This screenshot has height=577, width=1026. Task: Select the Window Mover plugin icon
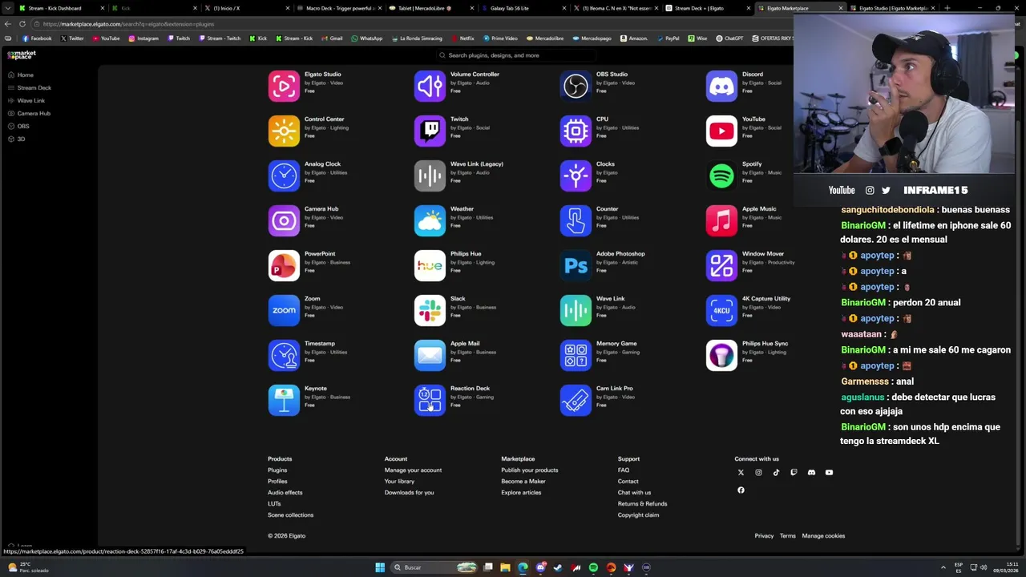click(721, 265)
